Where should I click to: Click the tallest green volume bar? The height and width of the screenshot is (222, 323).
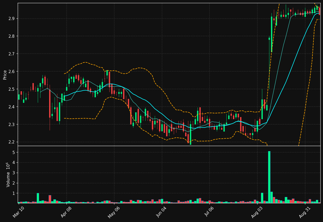point(269,177)
